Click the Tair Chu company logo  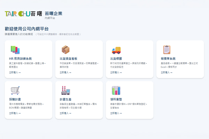tap(23, 15)
